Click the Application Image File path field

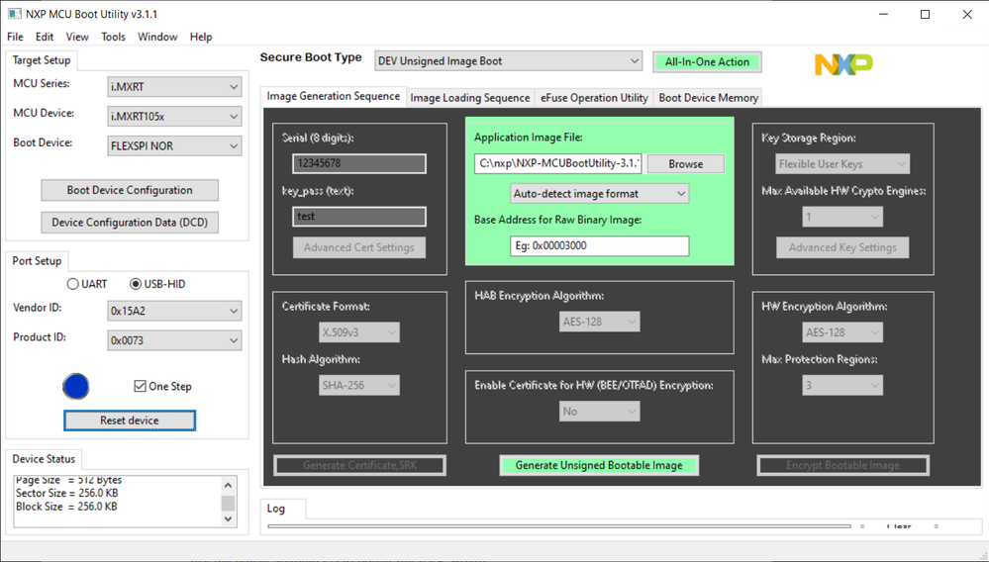[x=558, y=164]
